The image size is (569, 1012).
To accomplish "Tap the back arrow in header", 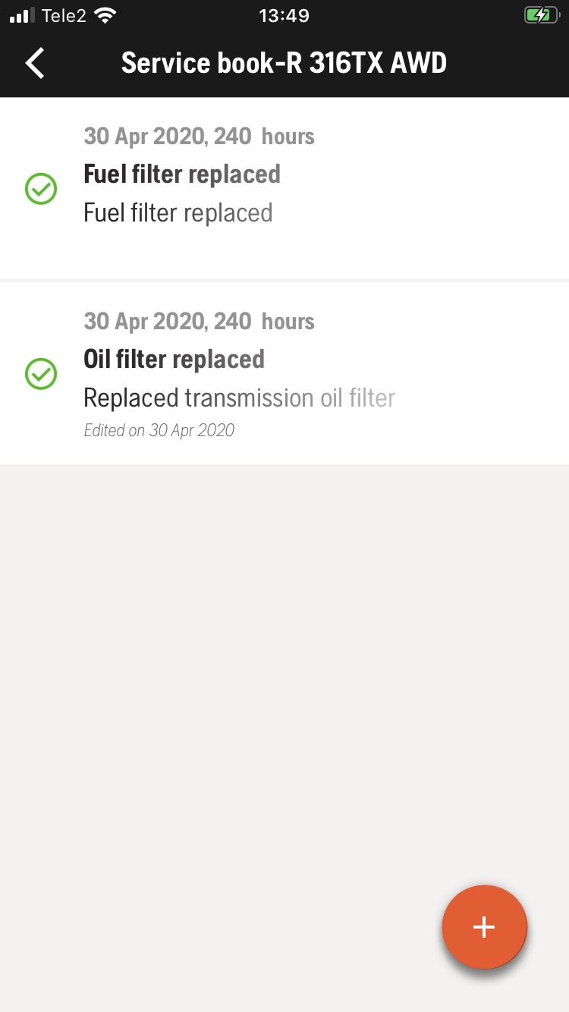I will click(36, 63).
